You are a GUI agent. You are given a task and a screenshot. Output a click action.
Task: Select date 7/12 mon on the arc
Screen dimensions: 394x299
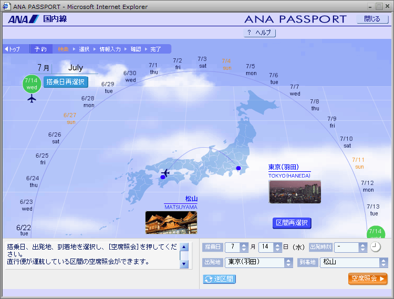(368, 187)
